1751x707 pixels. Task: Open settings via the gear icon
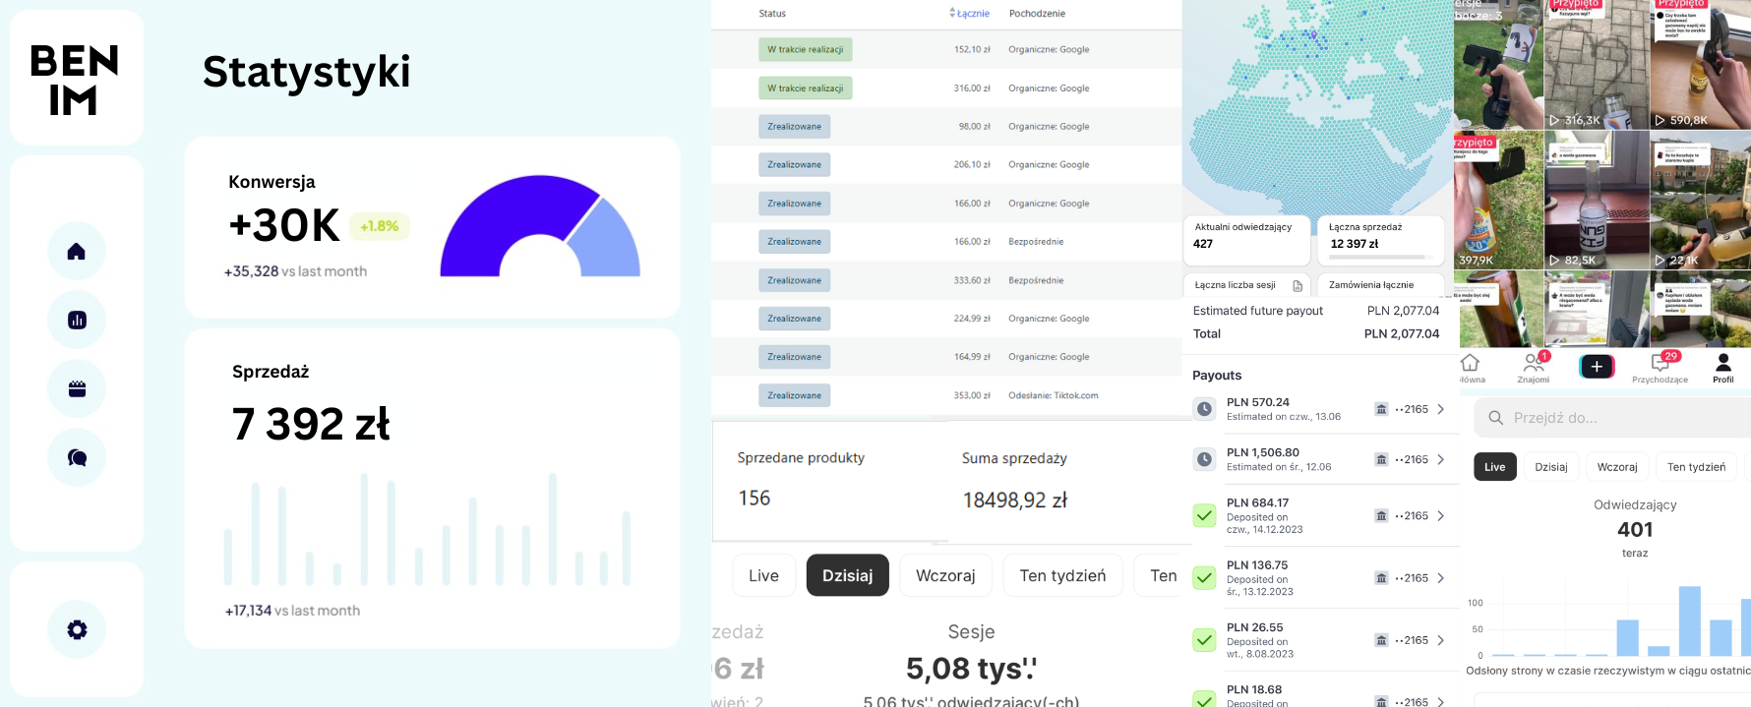tap(77, 629)
